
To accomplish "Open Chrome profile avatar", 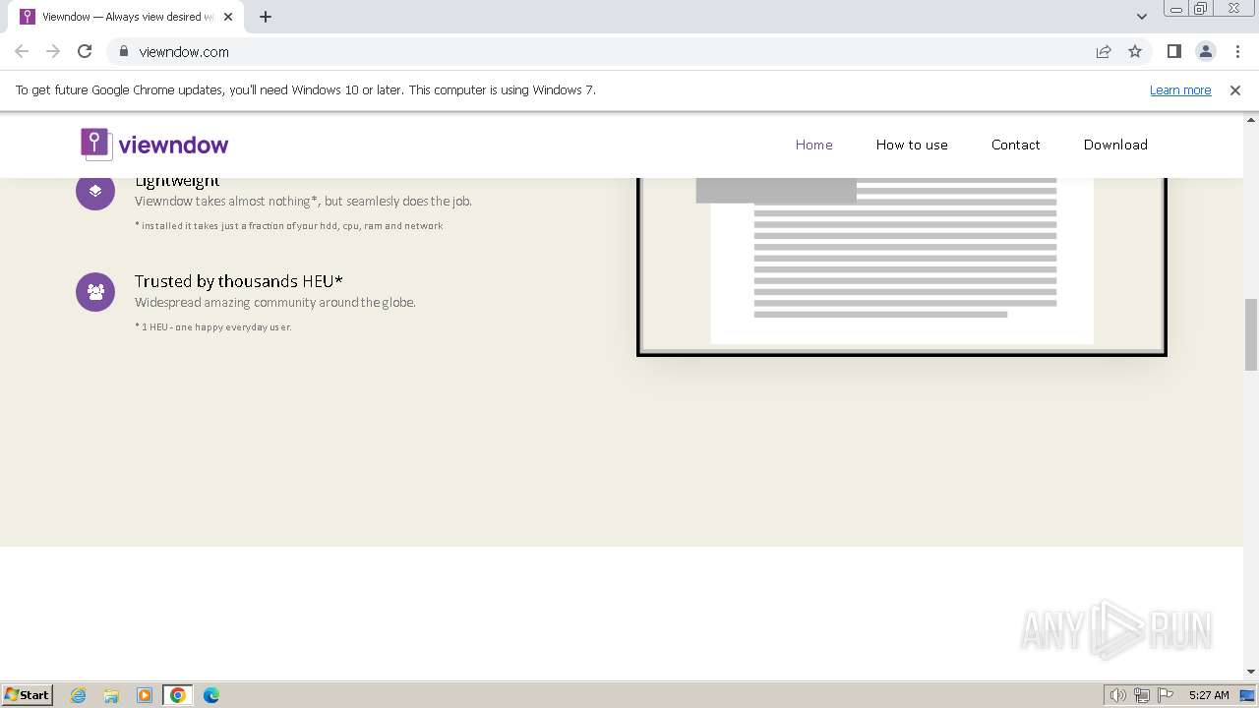I will tap(1206, 51).
